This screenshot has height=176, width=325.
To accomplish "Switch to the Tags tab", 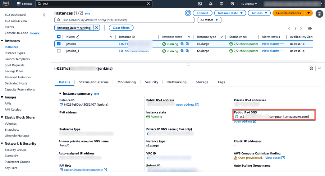I will click(221, 82).
